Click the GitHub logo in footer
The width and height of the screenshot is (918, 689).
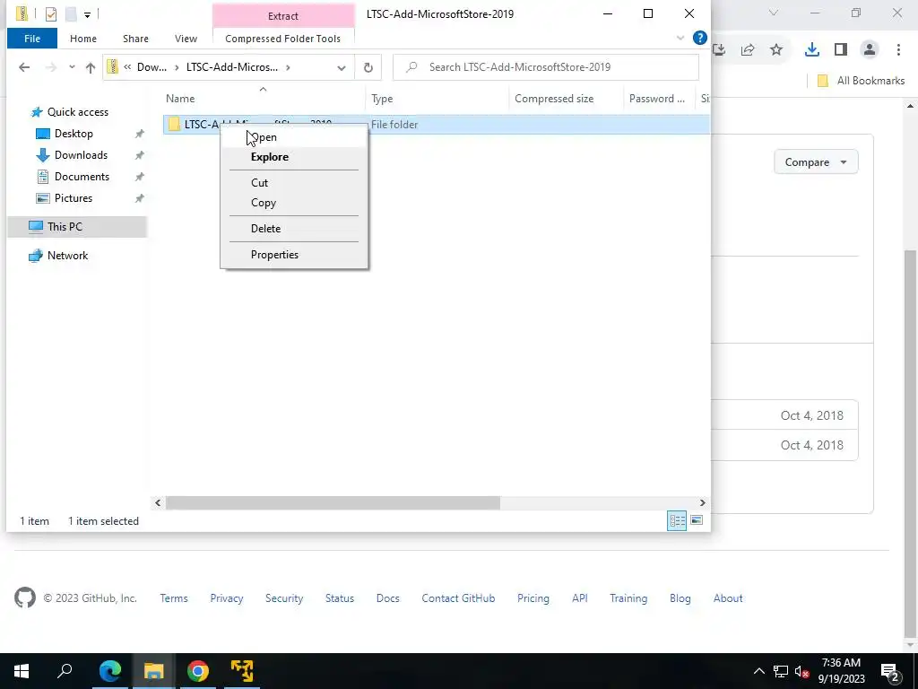pos(25,598)
